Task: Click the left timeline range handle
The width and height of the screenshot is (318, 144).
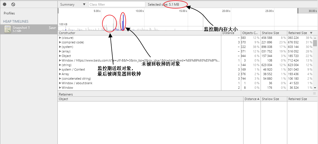Action: [58, 11]
